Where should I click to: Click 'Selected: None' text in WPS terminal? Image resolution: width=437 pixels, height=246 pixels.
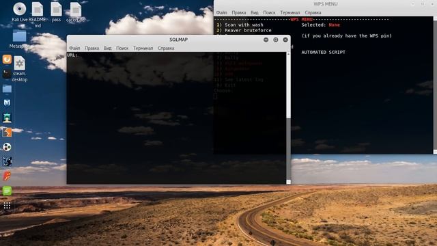(x=320, y=25)
